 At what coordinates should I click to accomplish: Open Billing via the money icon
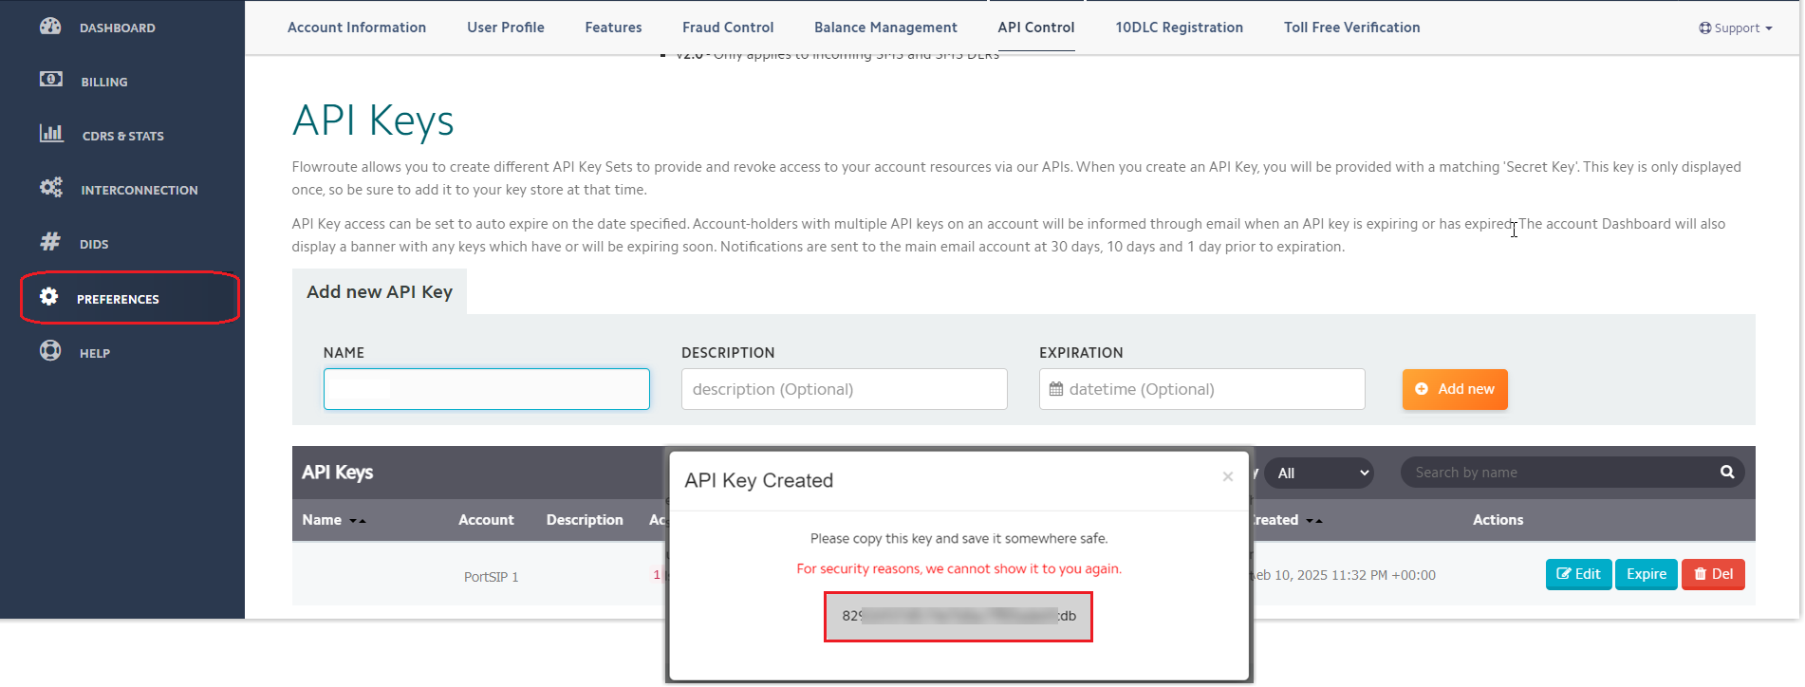(50, 80)
